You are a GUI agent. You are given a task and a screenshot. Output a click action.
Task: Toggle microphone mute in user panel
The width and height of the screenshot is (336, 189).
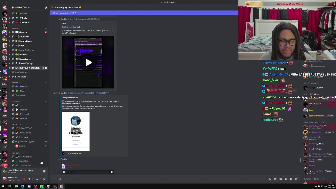29,179
